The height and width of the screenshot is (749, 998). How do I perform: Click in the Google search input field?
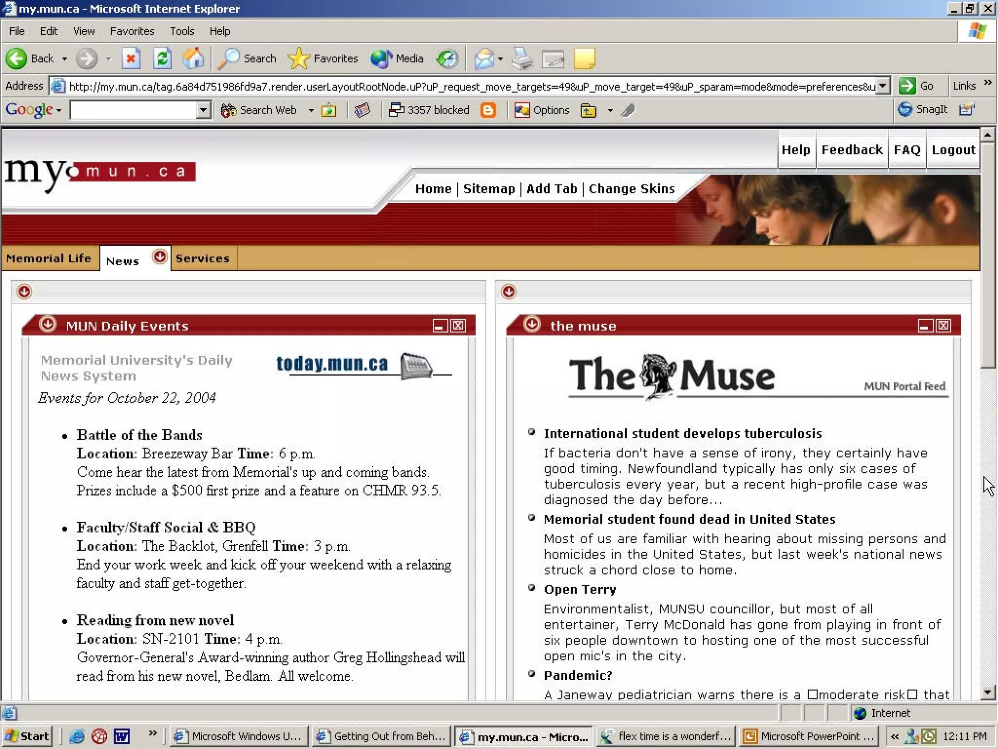[134, 110]
